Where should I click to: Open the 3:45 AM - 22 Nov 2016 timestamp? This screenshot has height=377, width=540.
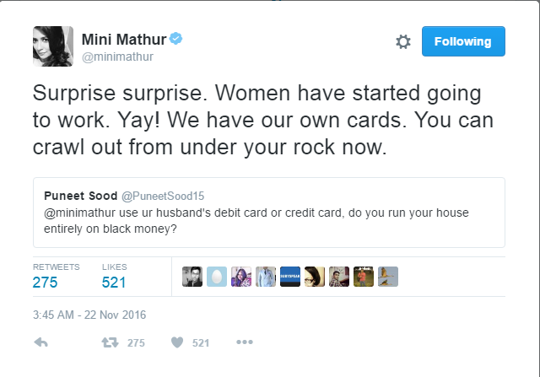(x=89, y=315)
